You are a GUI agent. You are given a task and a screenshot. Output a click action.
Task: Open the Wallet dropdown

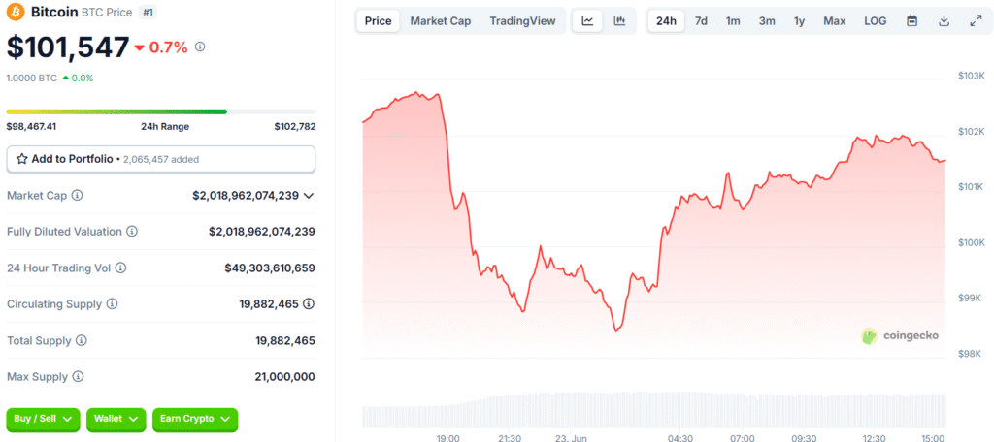click(x=116, y=419)
